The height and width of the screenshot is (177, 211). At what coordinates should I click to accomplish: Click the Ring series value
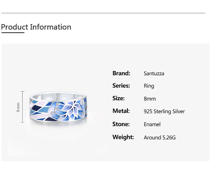[149, 86]
